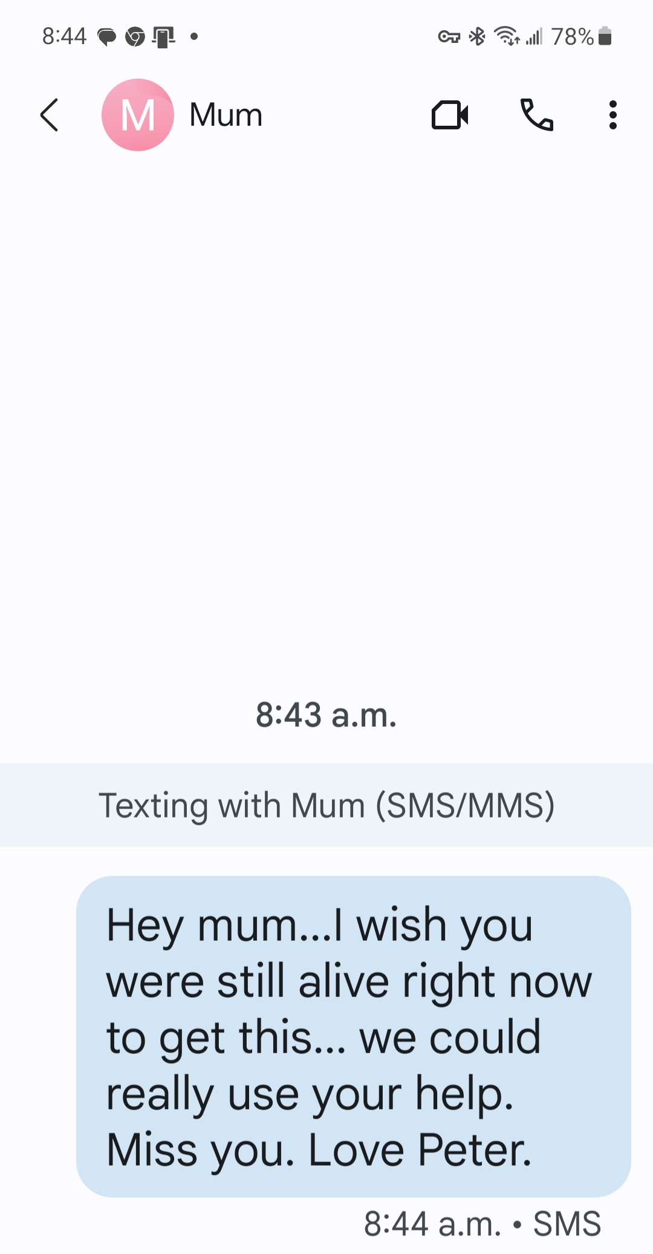Tap the device-link notification icon
The width and height of the screenshot is (653, 1254).
163,37
